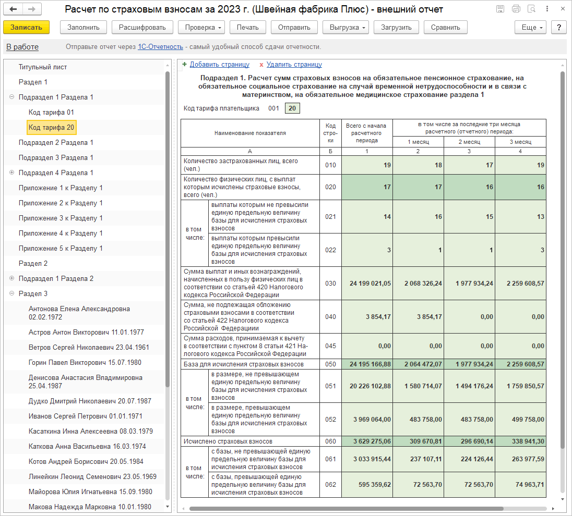Click the printer icon in title bar
Screen dimensions: 572x516
pos(516,9)
